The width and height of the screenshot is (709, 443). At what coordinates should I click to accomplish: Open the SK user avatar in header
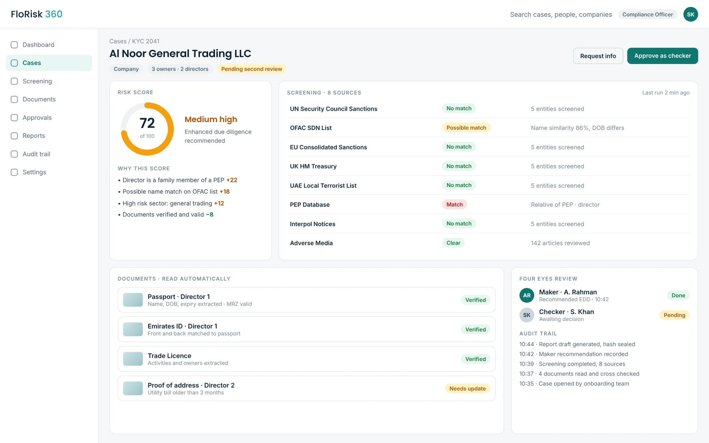[x=690, y=14]
